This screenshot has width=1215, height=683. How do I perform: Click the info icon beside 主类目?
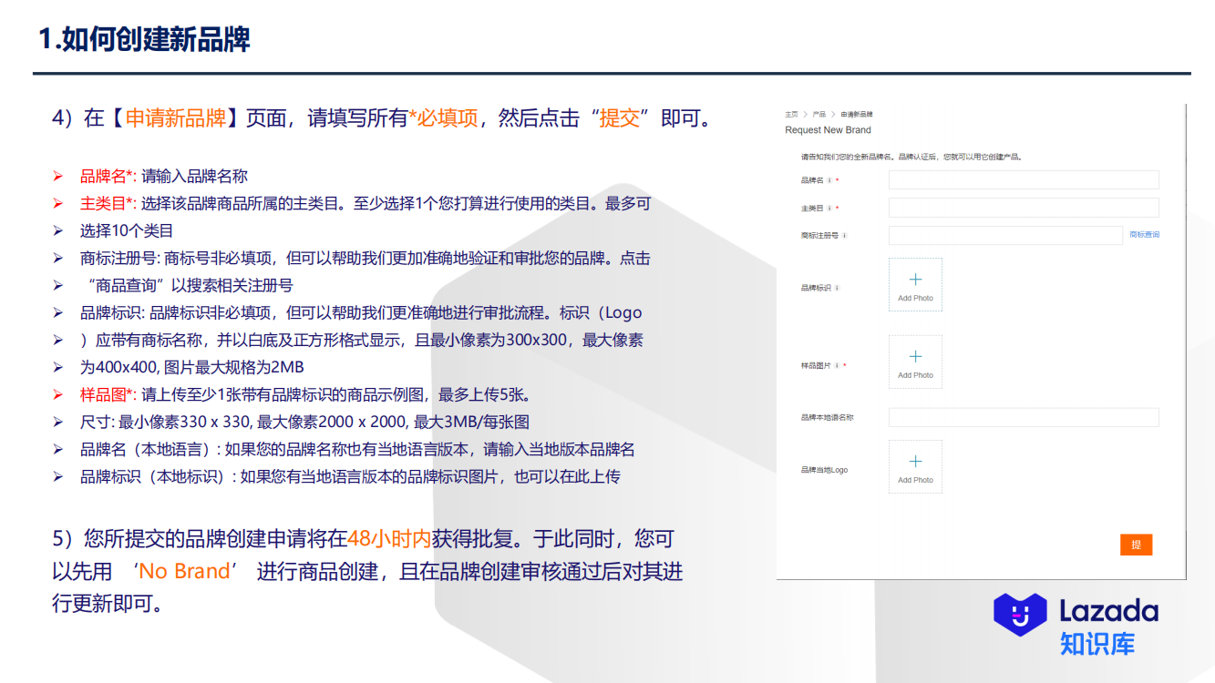(x=829, y=209)
